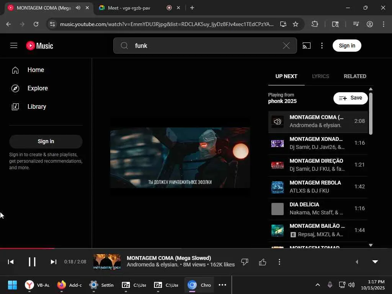
Task: Play MONTAGEM REBOLA from the queue
Action: pos(318,187)
